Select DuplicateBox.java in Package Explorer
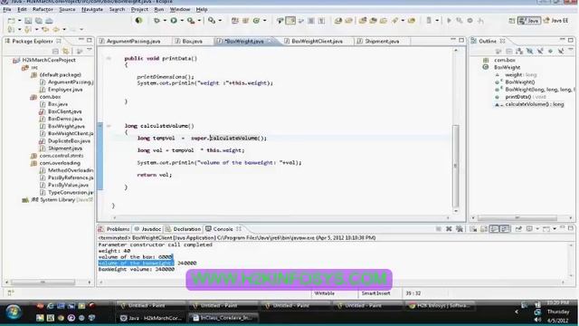Screen dimensions: 579x326 click(69, 141)
